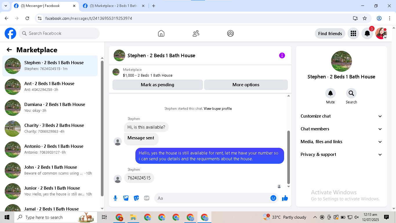396x223 pixels.
Task: Open the Groups icon in top navigation
Action: 230,33
